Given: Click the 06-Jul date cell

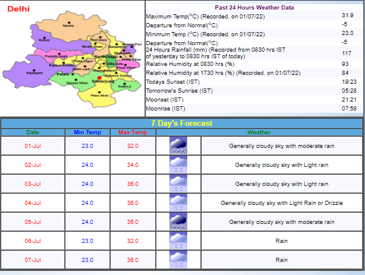Looking at the screenshot, I should pos(33,241).
